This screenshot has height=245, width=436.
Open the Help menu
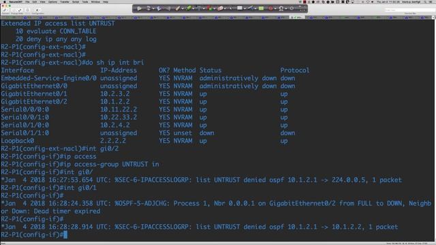point(106,2)
